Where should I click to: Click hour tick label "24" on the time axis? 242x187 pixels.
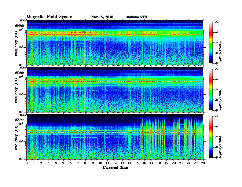pos(203,163)
